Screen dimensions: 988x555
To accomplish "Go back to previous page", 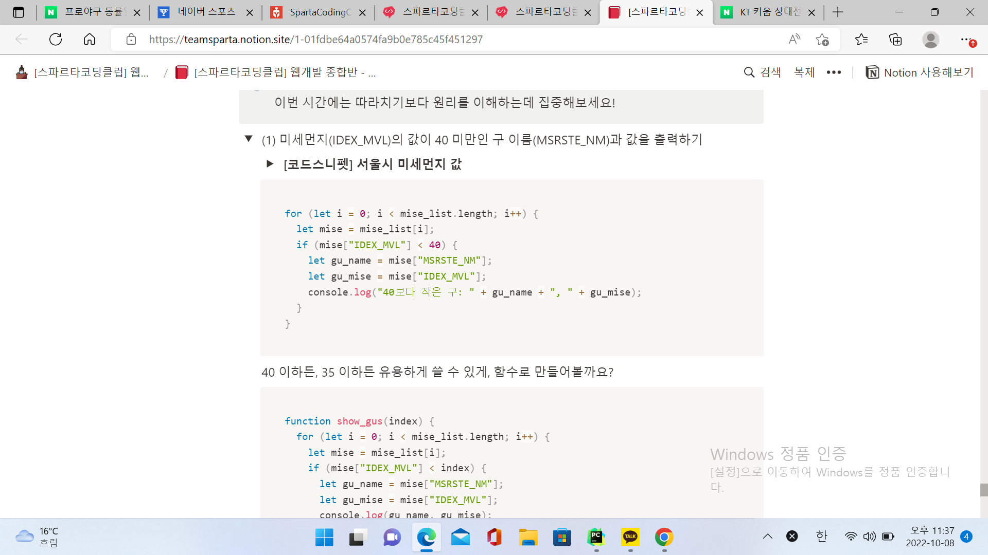I will [22, 39].
